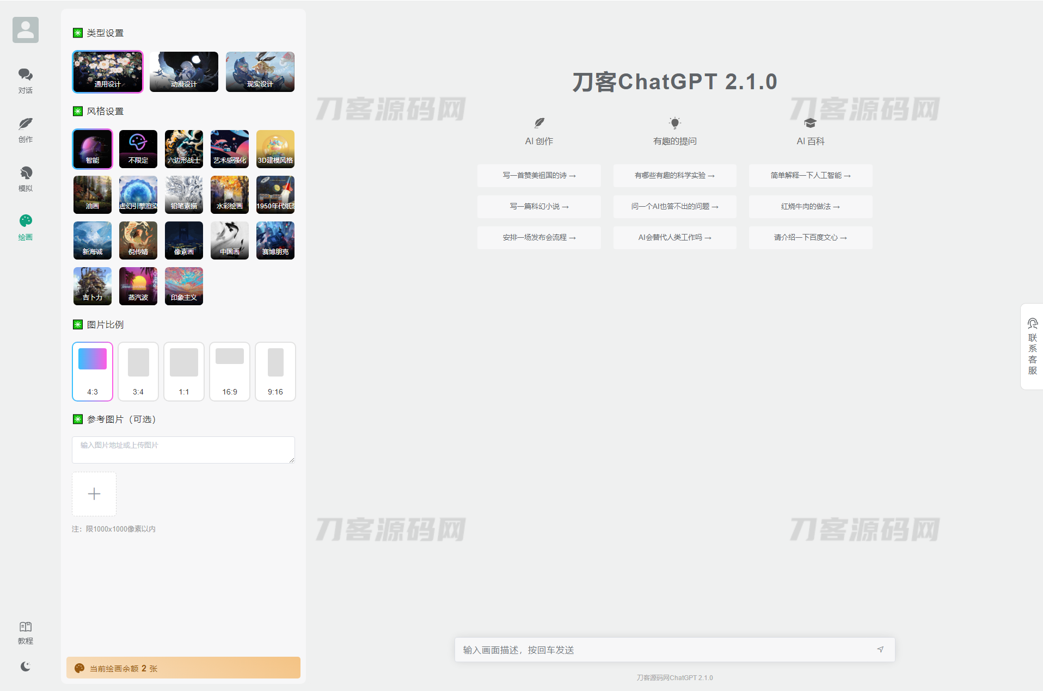This screenshot has width=1043, height=691.
Task: Select the 新海诚 style thumbnail
Action: pyautogui.click(x=92, y=240)
